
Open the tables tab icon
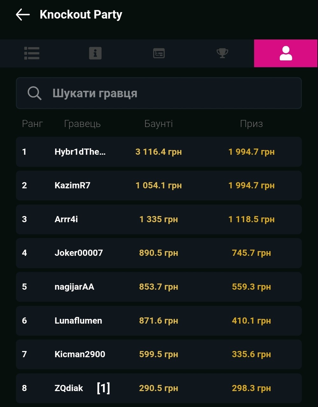pos(159,53)
